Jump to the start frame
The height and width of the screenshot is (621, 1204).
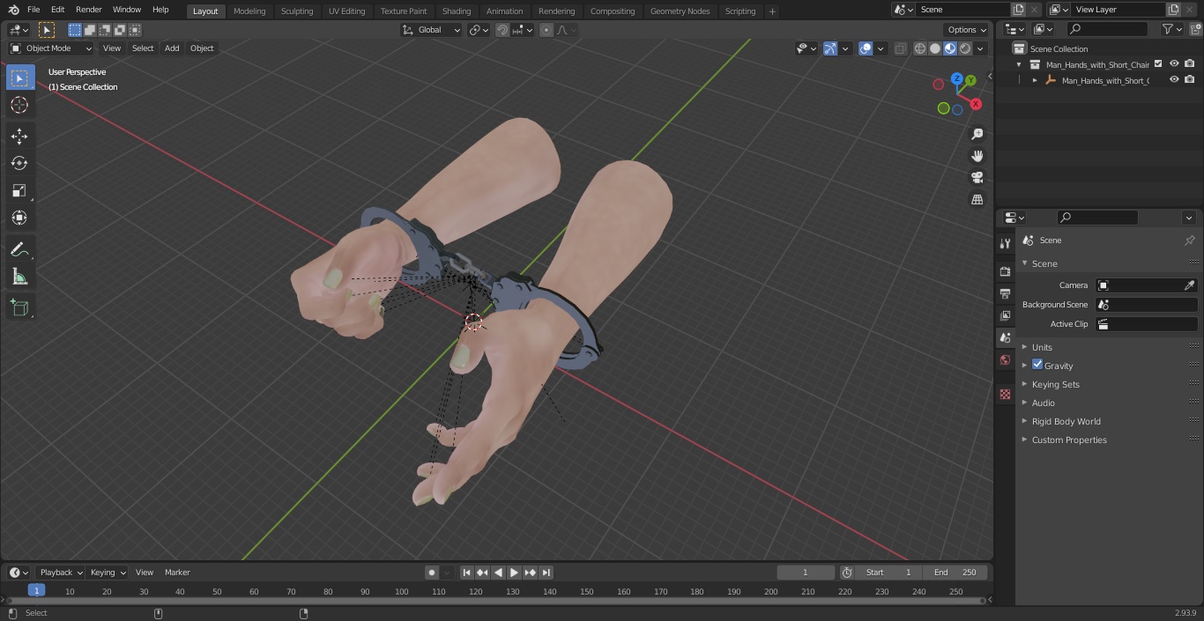click(x=466, y=573)
